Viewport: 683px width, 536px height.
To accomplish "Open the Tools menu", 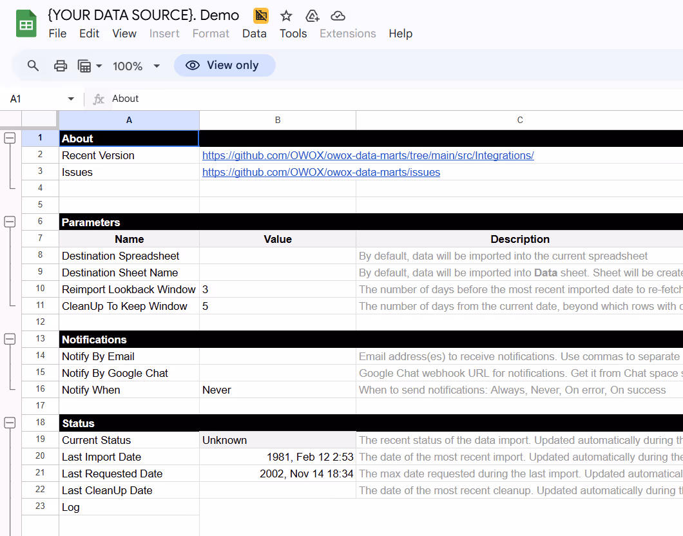I will 293,33.
